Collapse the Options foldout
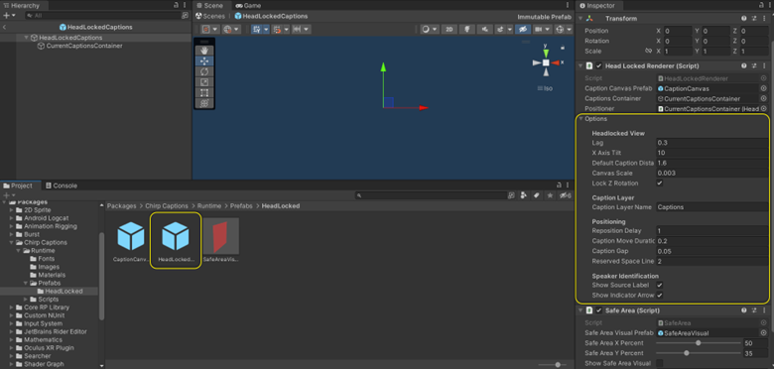The width and height of the screenshot is (774, 369). click(x=580, y=119)
